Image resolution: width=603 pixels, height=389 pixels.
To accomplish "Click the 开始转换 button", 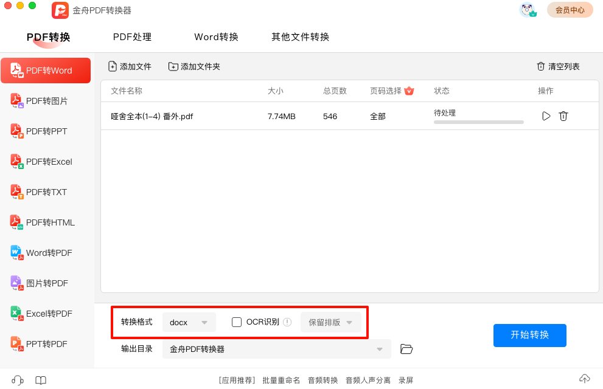I will 529,335.
